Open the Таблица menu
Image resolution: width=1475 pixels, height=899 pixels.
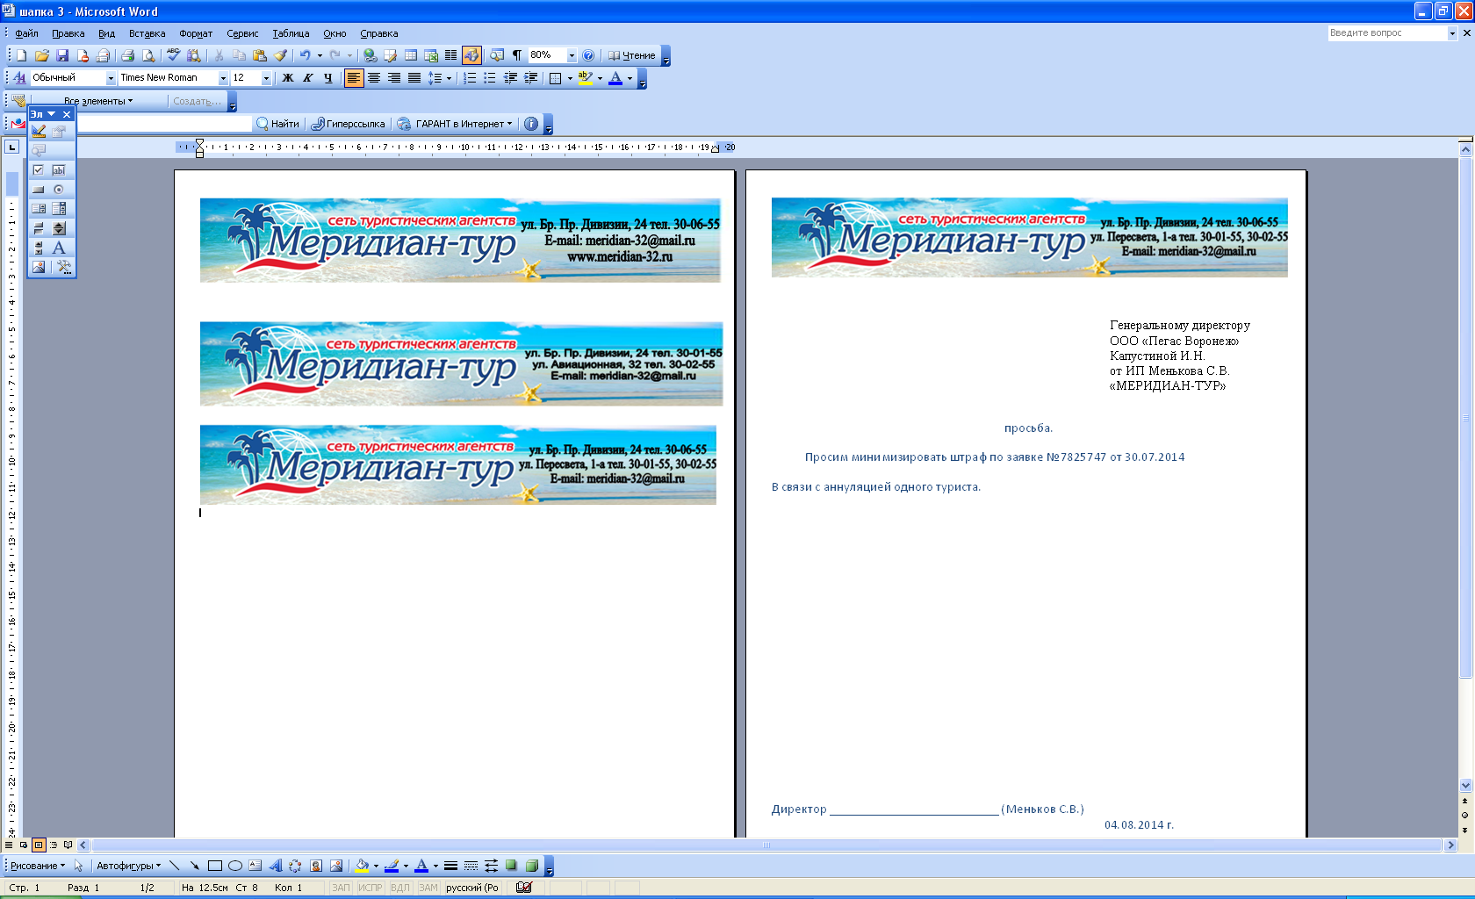click(291, 33)
